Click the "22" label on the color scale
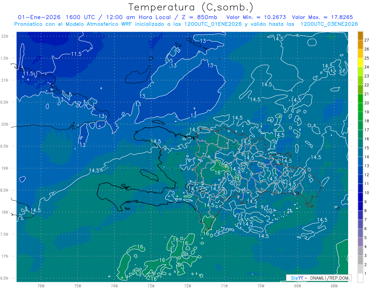Viewport: 375px width, 290px height. pos(367,85)
